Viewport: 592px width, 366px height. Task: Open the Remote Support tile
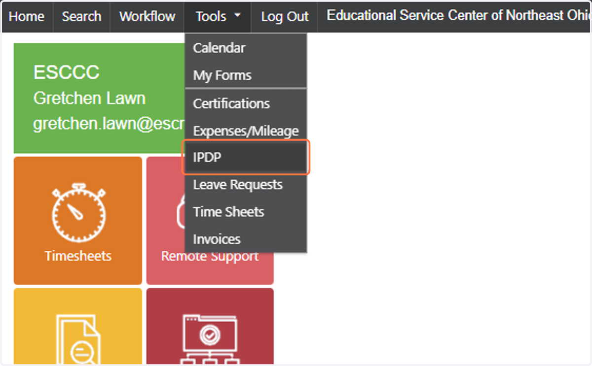pos(210,221)
